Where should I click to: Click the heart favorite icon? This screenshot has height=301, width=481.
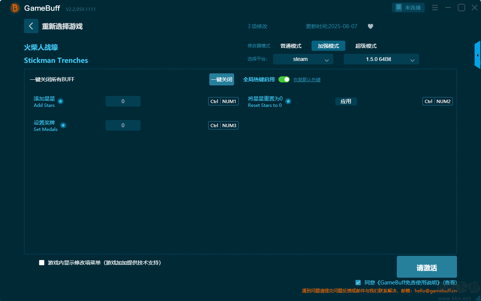point(370,26)
